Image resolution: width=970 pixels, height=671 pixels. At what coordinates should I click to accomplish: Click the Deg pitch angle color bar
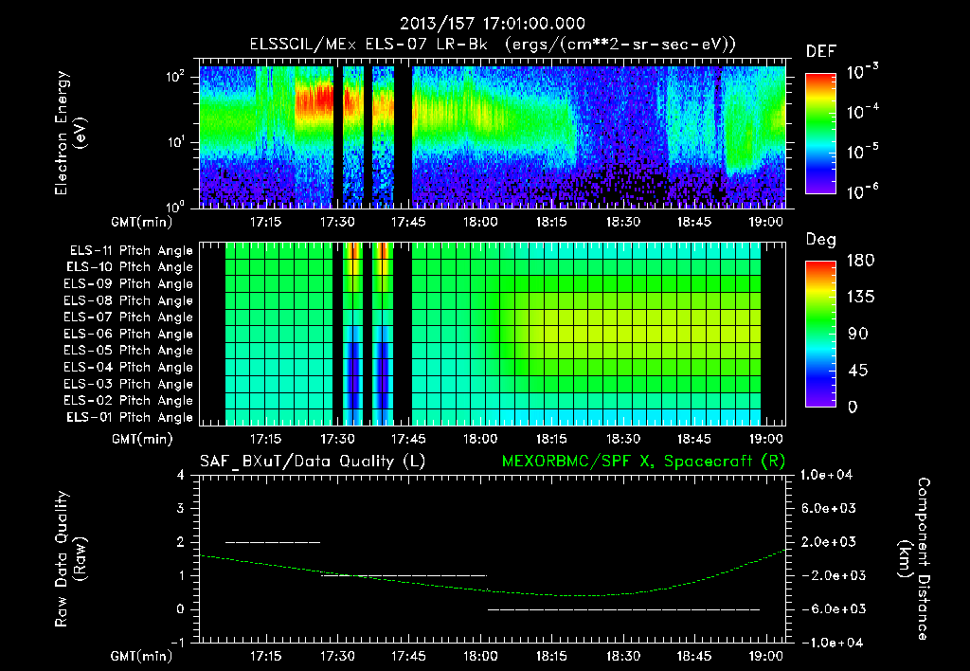(820, 334)
